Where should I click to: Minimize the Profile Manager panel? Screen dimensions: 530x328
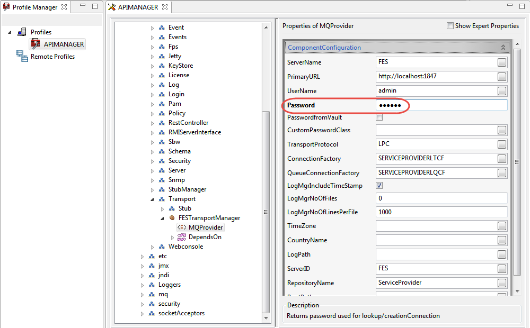tap(82, 7)
